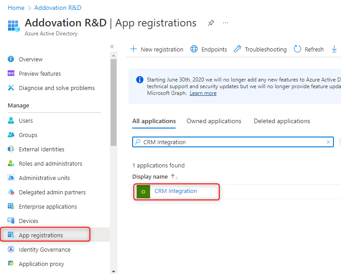The image size is (341, 274).
Task: Open the CRM Integration application link
Action: pyautogui.click(x=176, y=191)
